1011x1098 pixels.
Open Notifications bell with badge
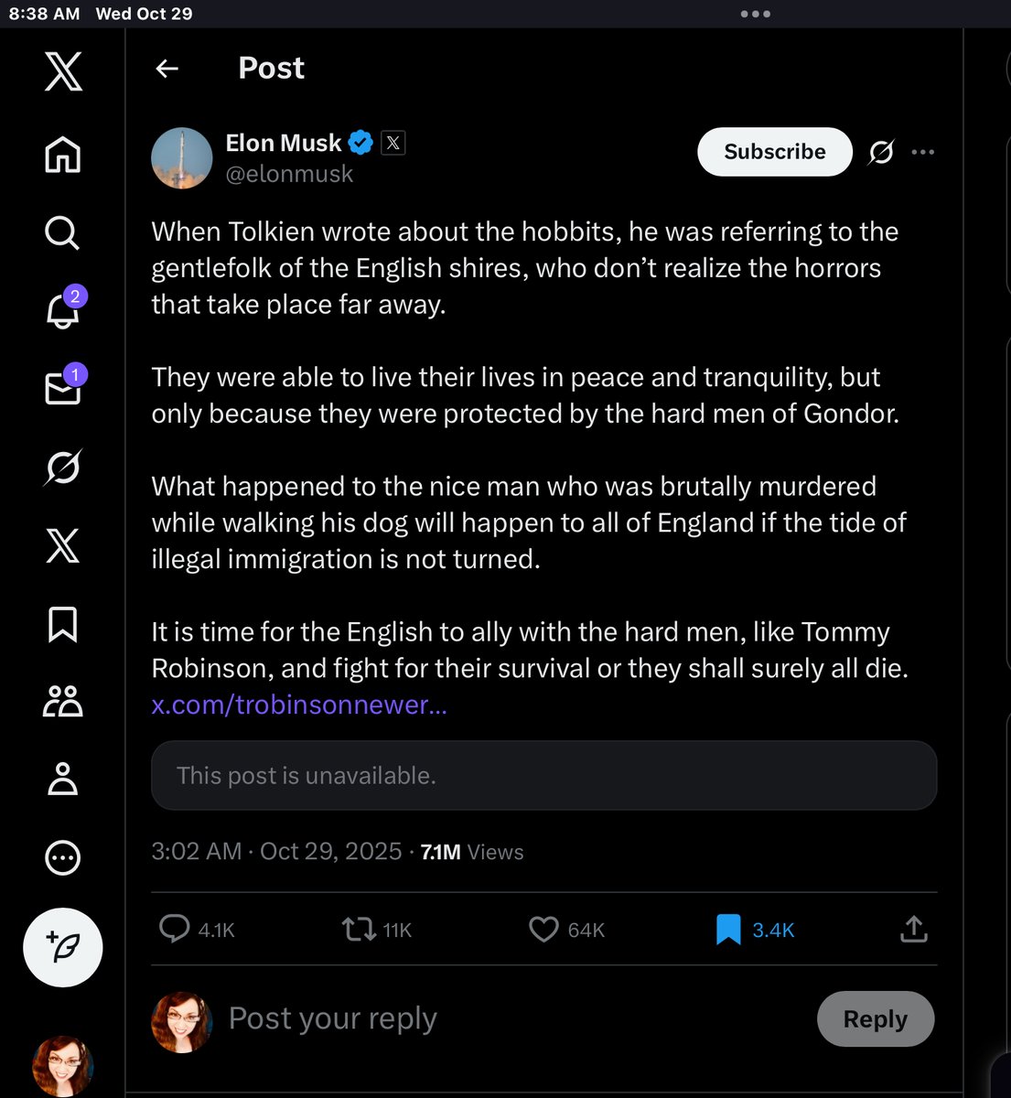[x=64, y=307]
